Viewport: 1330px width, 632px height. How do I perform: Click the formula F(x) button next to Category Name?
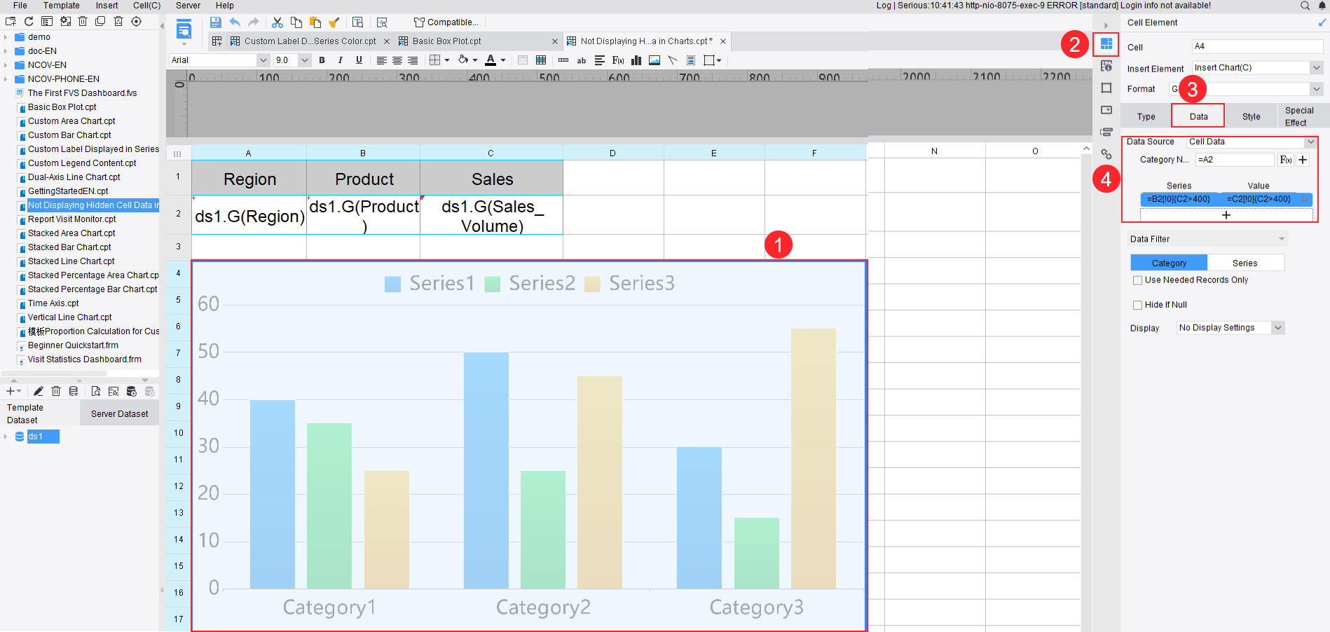[x=1286, y=160]
